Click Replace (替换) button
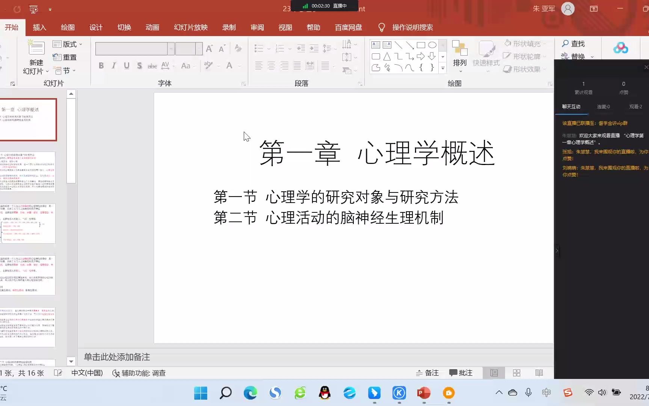Screen dimensions: 649x406 577,56
